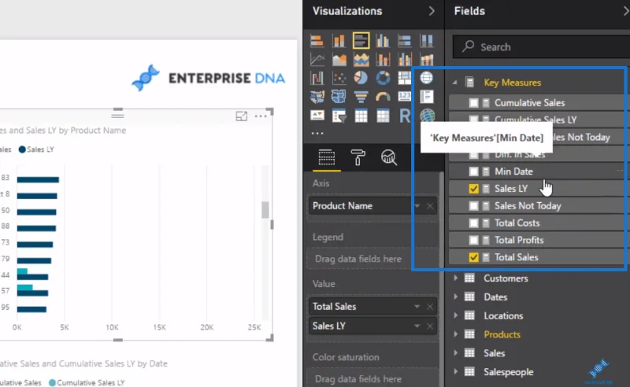Screen dimensions: 630x387
Task: Uncheck the Sales LY measure
Action: pyautogui.click(x=474, y=189)
